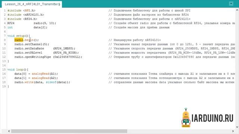
Task: Click on void loop(){ line
Action: coord(18,70)
